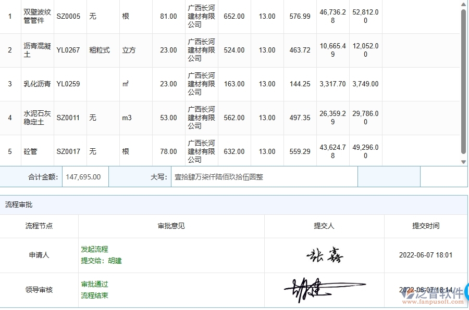This screenshot has height=310, width=469.
Task: Click the 流程结束 status text
Action: coord(94,294)
